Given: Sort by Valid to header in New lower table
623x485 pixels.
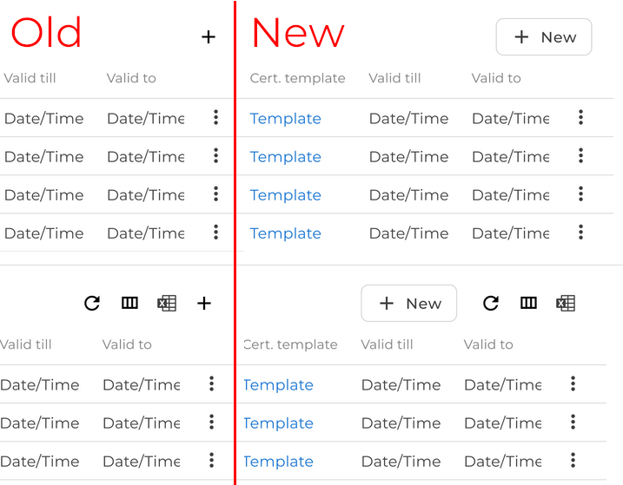Looking at the screenshot, I should (x=488, y=344).
